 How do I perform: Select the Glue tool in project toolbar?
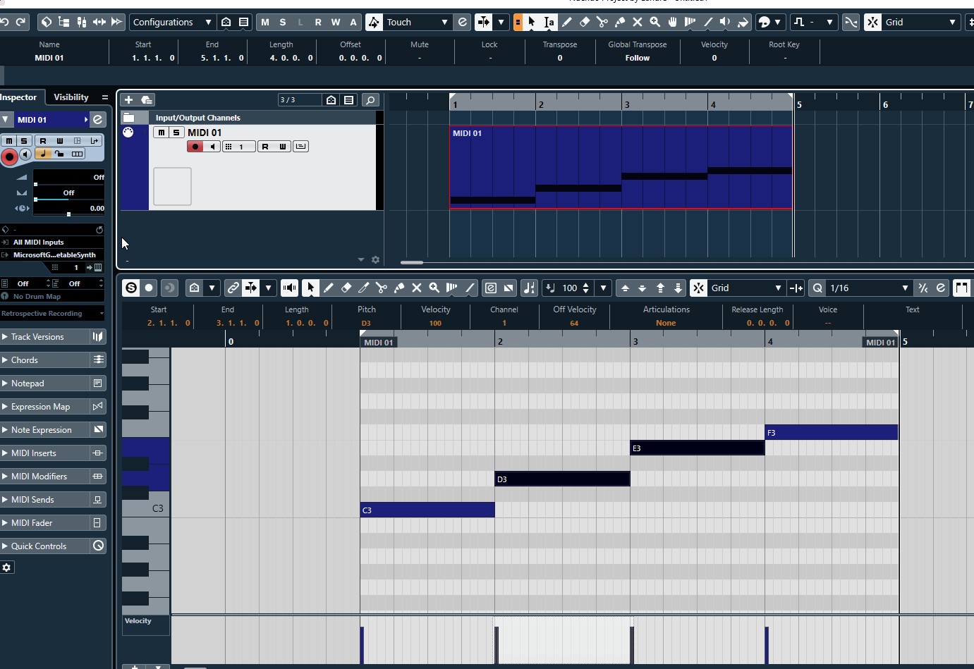click(x=620, y=22)
